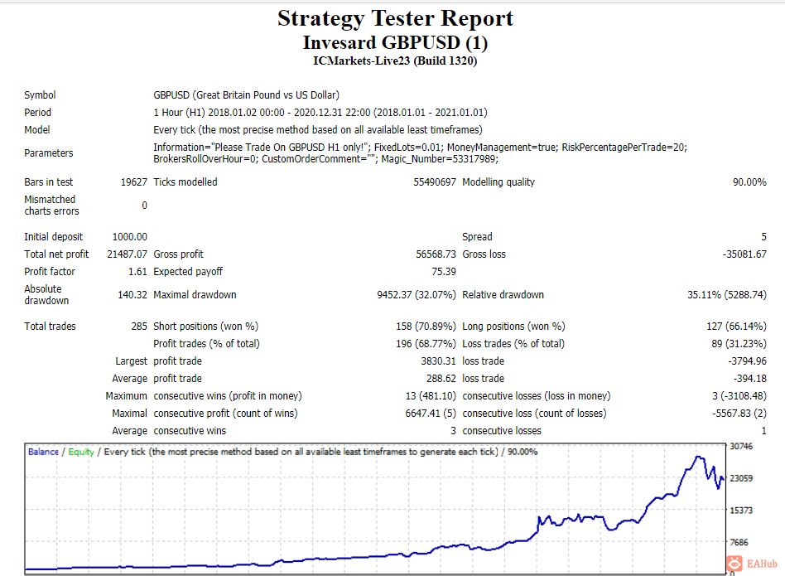Click Bars in test label
Viewport: 785px width, 576px height.
pyautogui.click(x=49, y=182)
